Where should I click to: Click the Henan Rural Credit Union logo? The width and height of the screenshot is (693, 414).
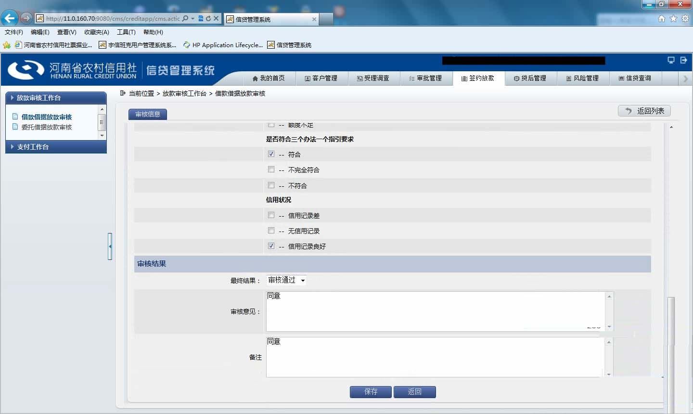[72, 70]
